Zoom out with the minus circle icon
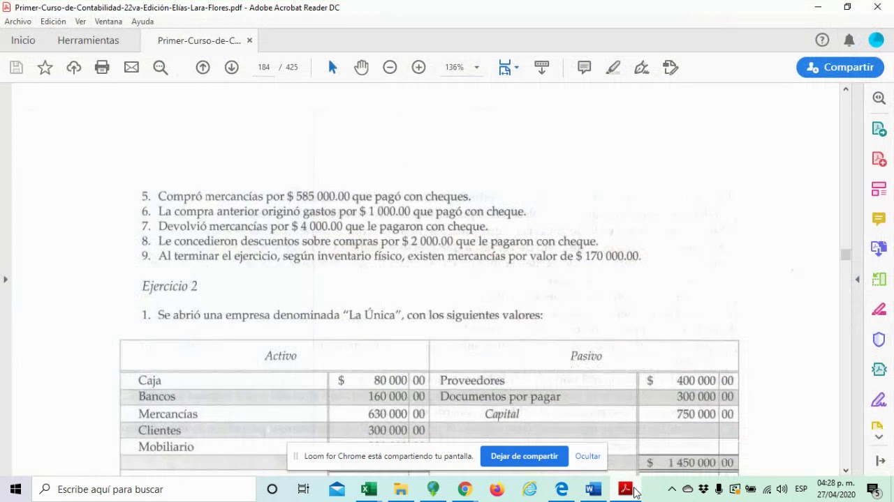Image resolution: width=894 pixels, height=502 pixels. (x=390, y=68)
